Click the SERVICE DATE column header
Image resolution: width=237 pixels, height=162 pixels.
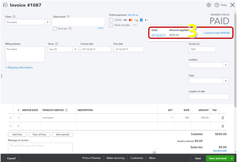30,110
